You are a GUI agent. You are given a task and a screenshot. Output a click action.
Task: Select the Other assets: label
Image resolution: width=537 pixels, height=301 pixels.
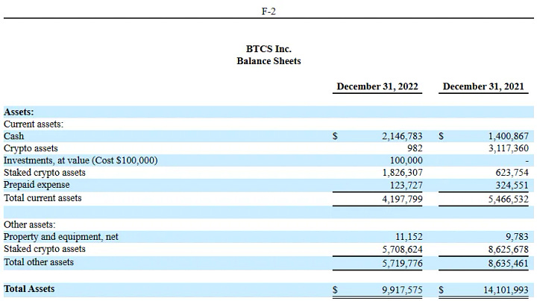29,225
